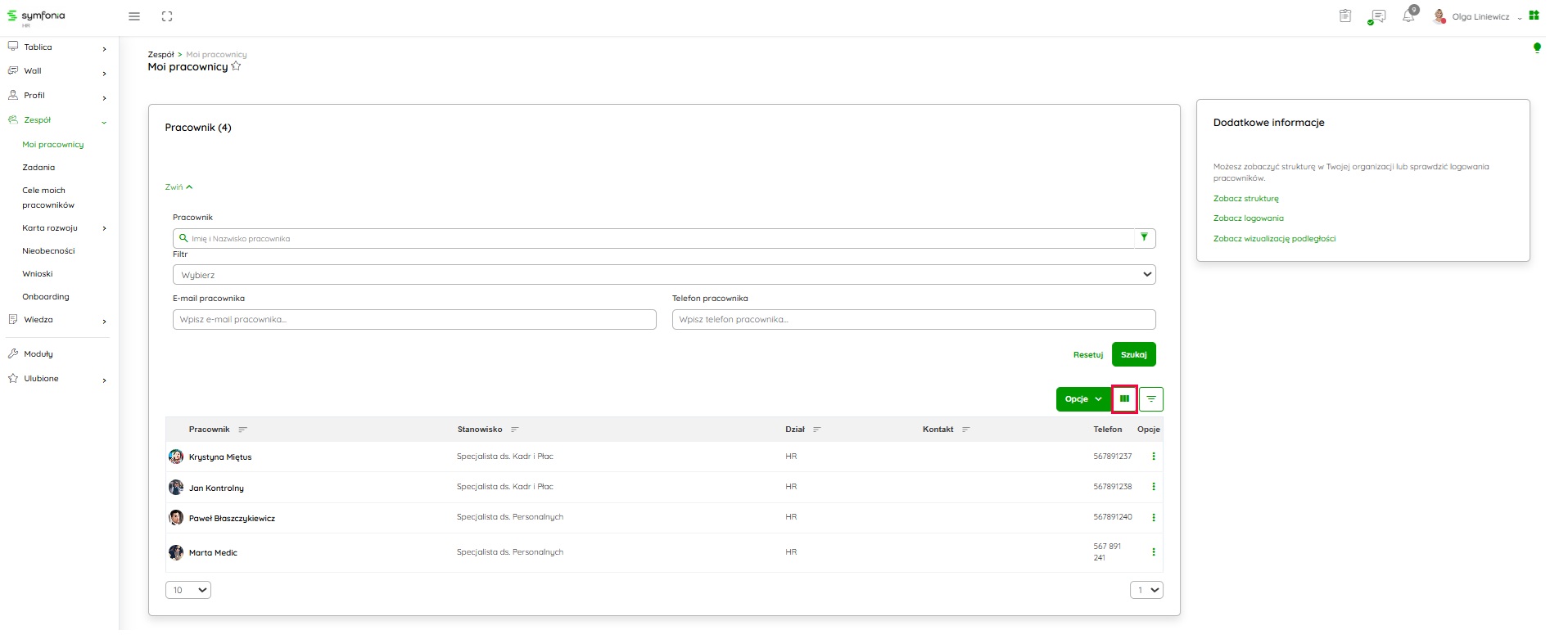Expand the Filtr Wybierz dropdown

663,275
